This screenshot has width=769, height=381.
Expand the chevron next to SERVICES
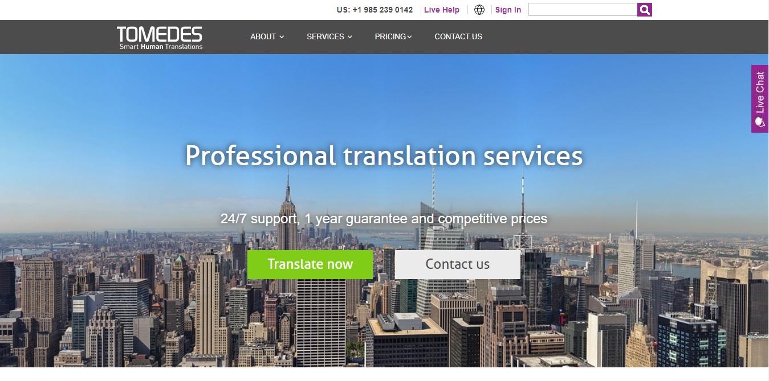point(350,37)
